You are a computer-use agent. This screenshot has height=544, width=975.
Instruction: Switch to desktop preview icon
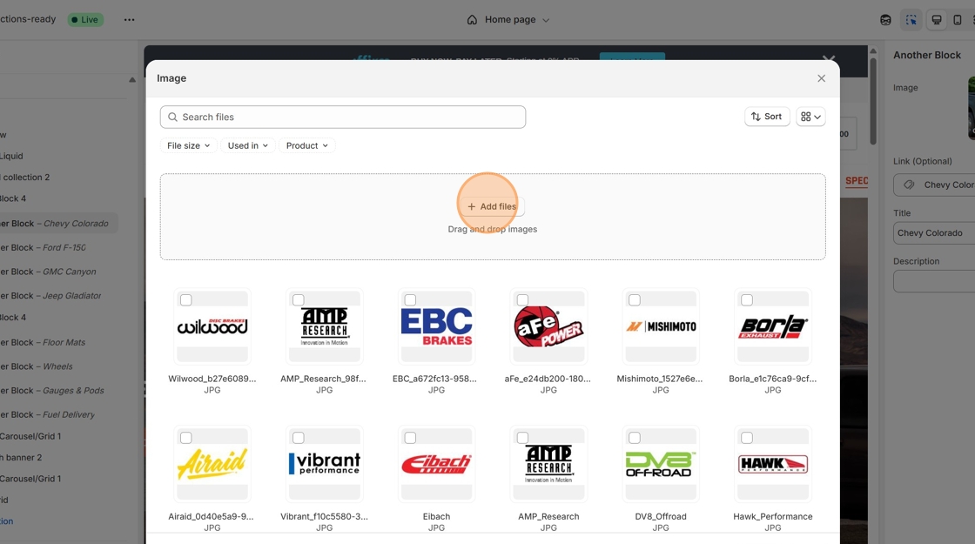point(937,20)
